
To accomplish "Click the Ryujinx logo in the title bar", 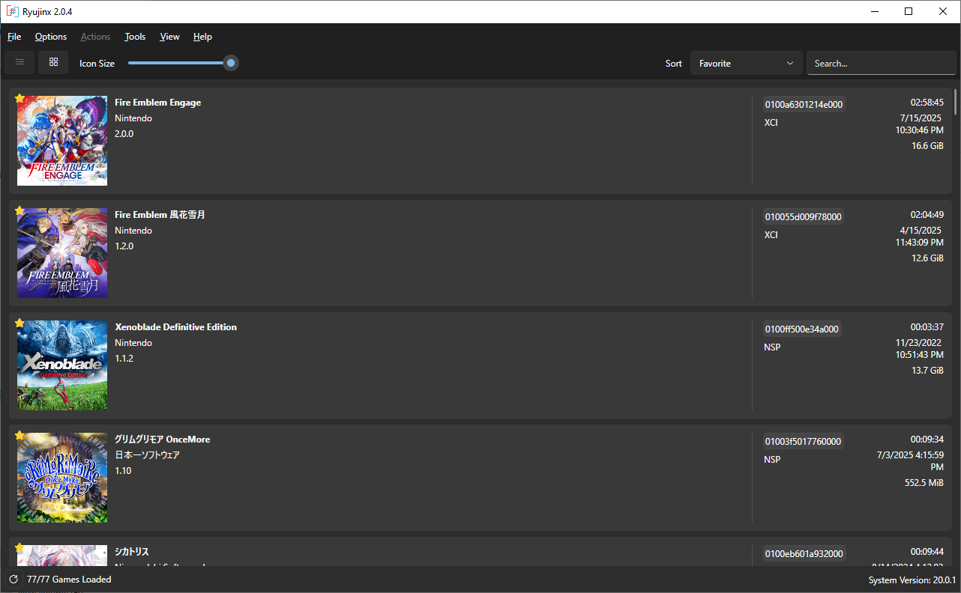I will pyautogui.click(x=12, y=12).
